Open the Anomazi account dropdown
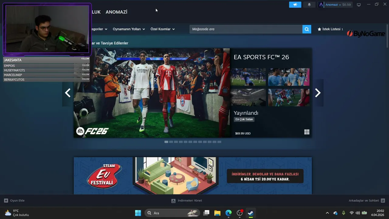This screenshot has height=219, width=389. 333,5
